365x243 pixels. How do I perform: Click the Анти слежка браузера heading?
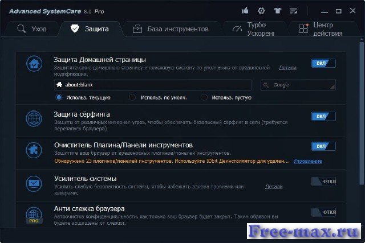click(89, 209)
